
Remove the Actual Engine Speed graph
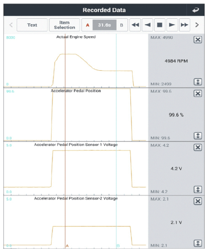pos(198,40)
